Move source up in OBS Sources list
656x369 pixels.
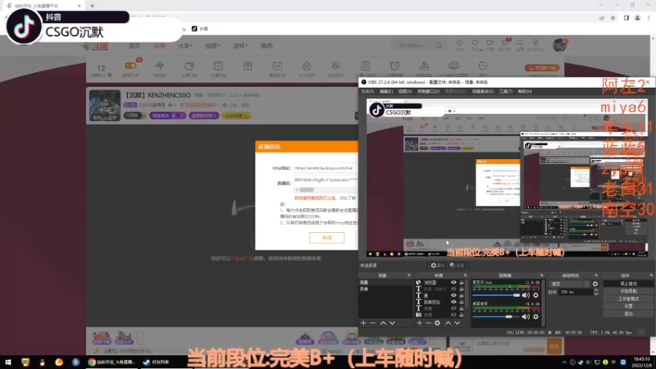pyautogui.click(x=448, y=323)
